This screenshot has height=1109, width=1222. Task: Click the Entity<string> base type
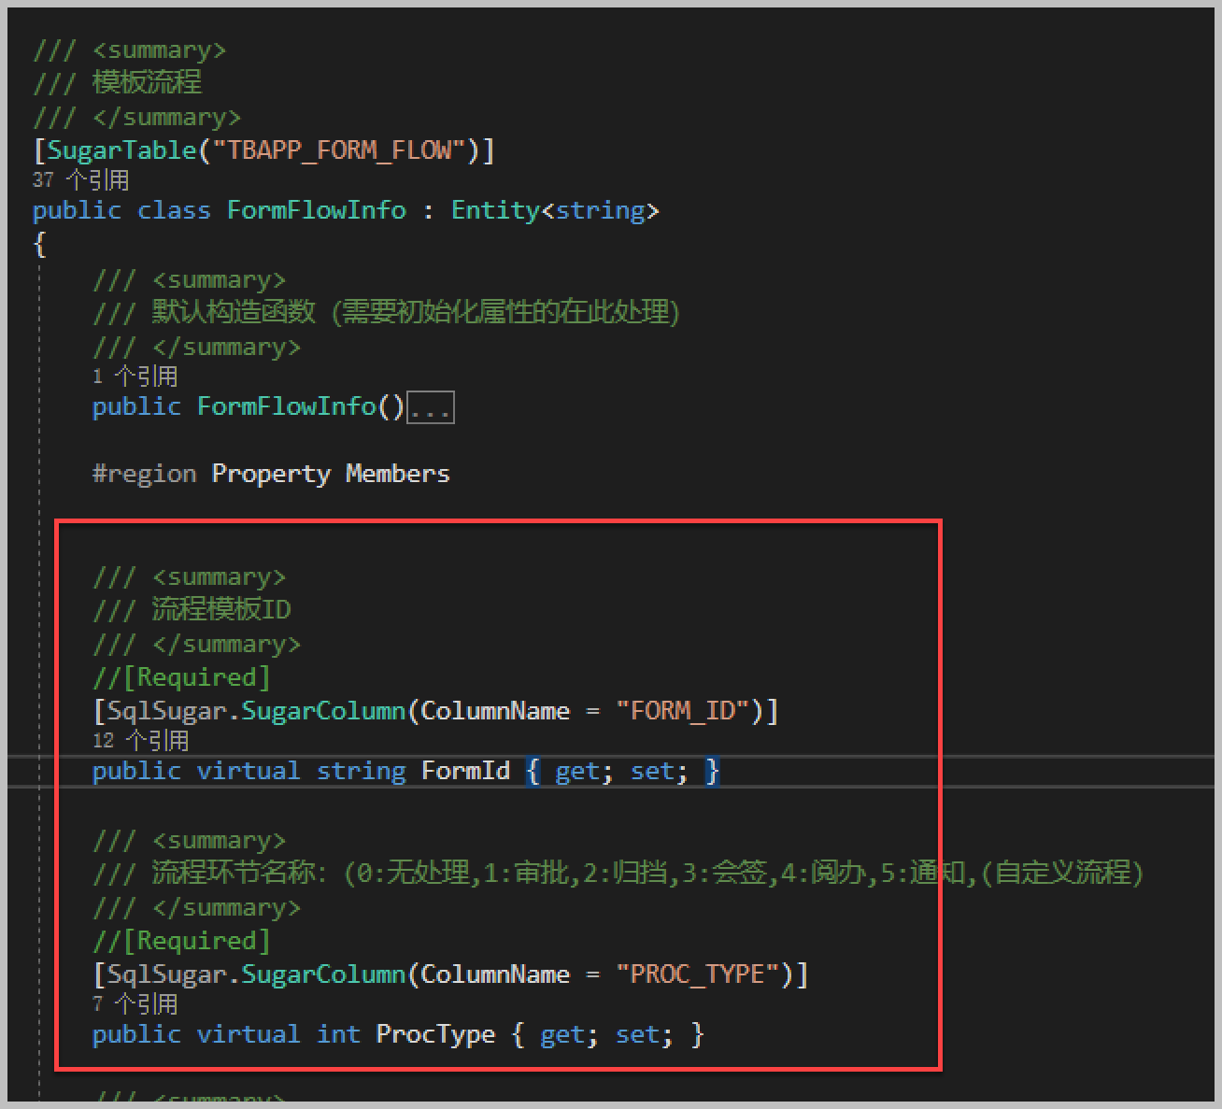pyautogui.click(x=555, y=210)
